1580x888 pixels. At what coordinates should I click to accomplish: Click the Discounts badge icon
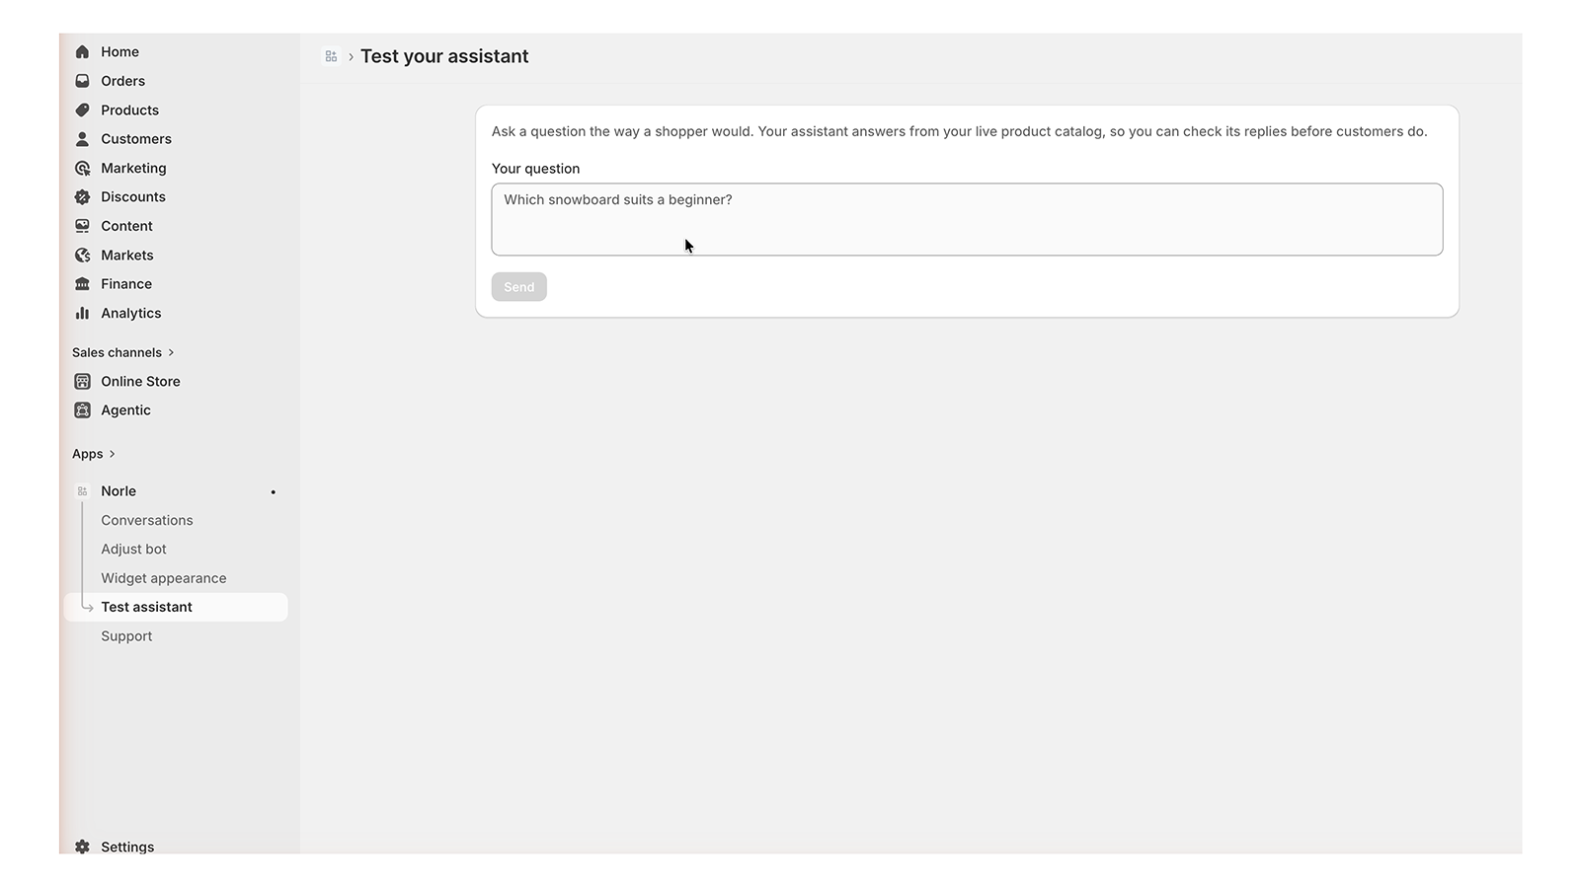[82, 196]
